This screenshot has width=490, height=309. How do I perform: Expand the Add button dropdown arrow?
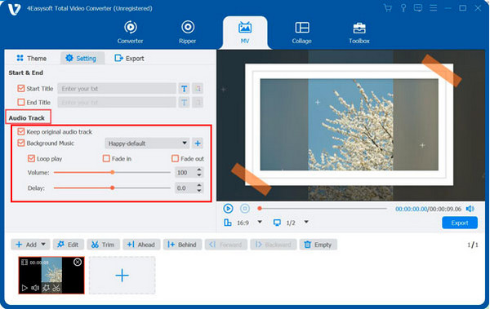(43, 244)
